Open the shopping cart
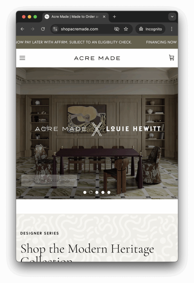This screenshot has height=283, width=194. point(171,58)
